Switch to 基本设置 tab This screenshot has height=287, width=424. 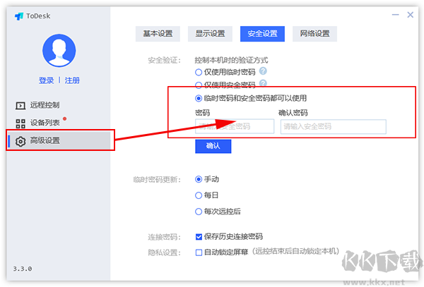point(158,34)
